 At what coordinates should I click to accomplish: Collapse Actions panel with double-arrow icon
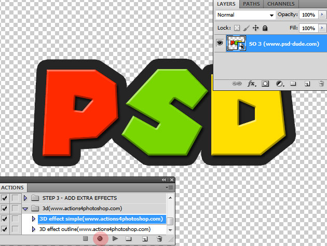[x=164, y=180]
